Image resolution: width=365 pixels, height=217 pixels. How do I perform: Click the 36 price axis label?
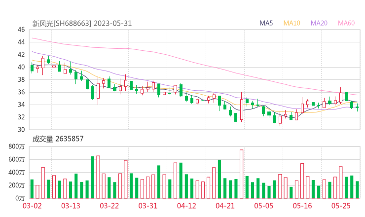[21, 92]
